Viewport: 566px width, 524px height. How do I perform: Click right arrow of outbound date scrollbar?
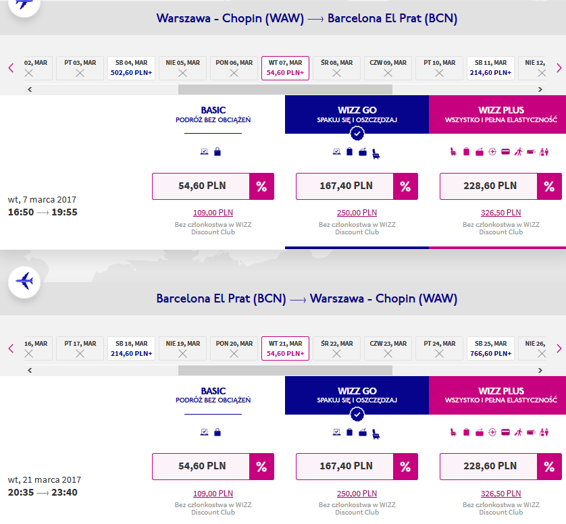(x=540, y=90)
